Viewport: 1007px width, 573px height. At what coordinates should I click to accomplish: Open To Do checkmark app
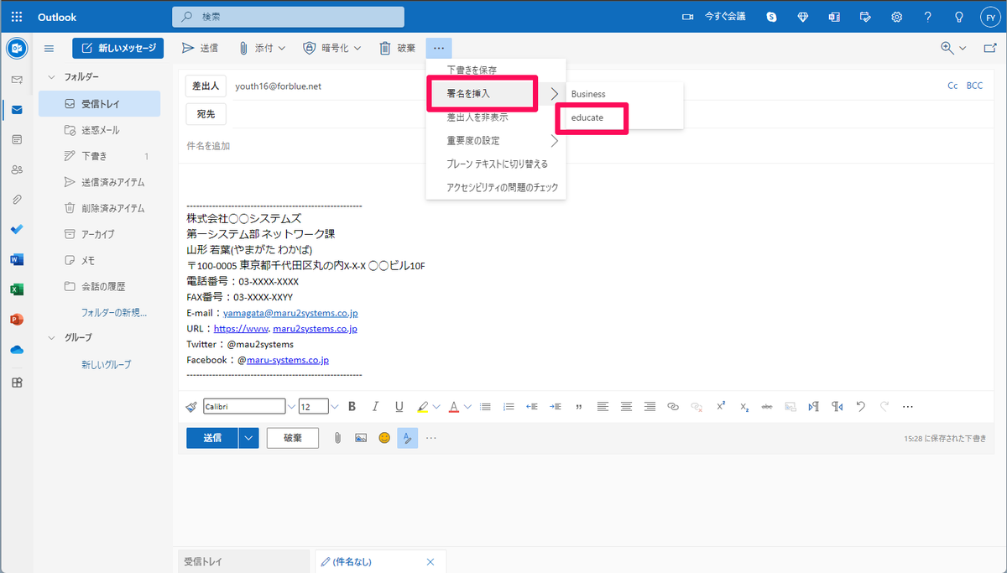pyautogui.click(x=17, y=229)
